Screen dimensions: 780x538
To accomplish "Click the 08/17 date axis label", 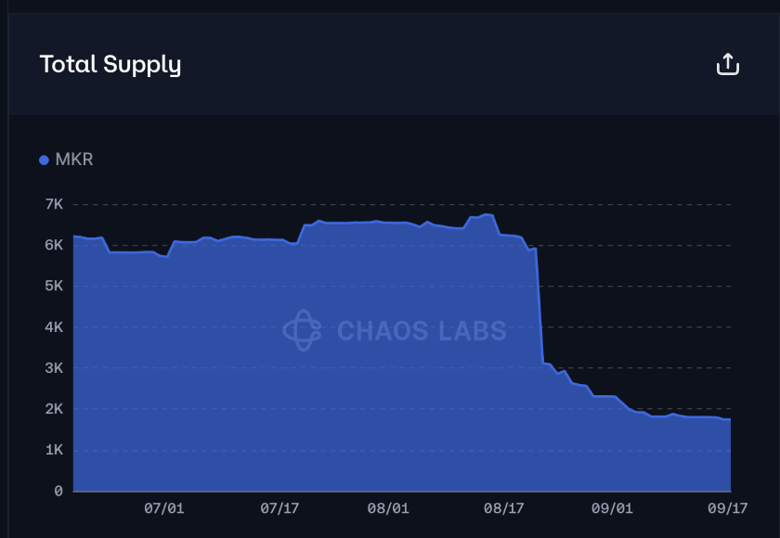I will tap(504, 508).
